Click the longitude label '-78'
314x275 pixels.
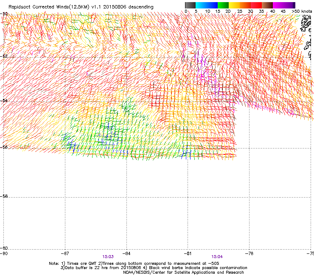pos(249,253)
